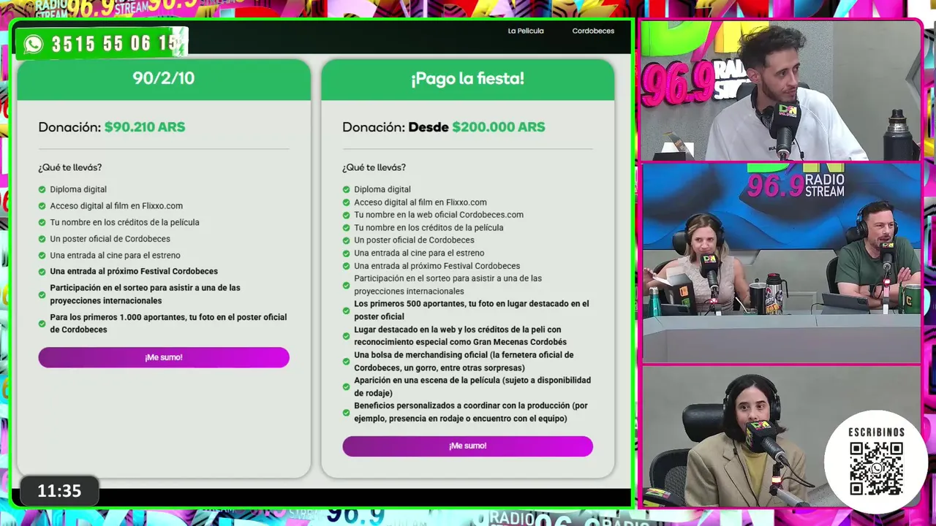Click checkmark beside Beneficios personalizados item
The width and height of the screenshot is (936, 526).
click(x=347, y=413)
